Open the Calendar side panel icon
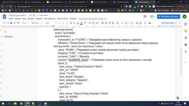189x106 pixels. 186,24
